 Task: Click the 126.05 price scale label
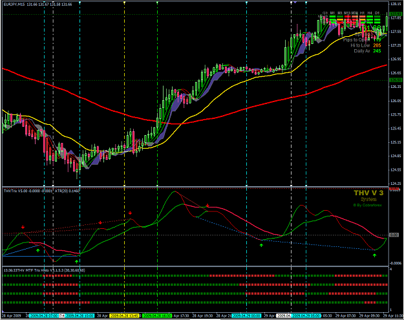point(396,101)
